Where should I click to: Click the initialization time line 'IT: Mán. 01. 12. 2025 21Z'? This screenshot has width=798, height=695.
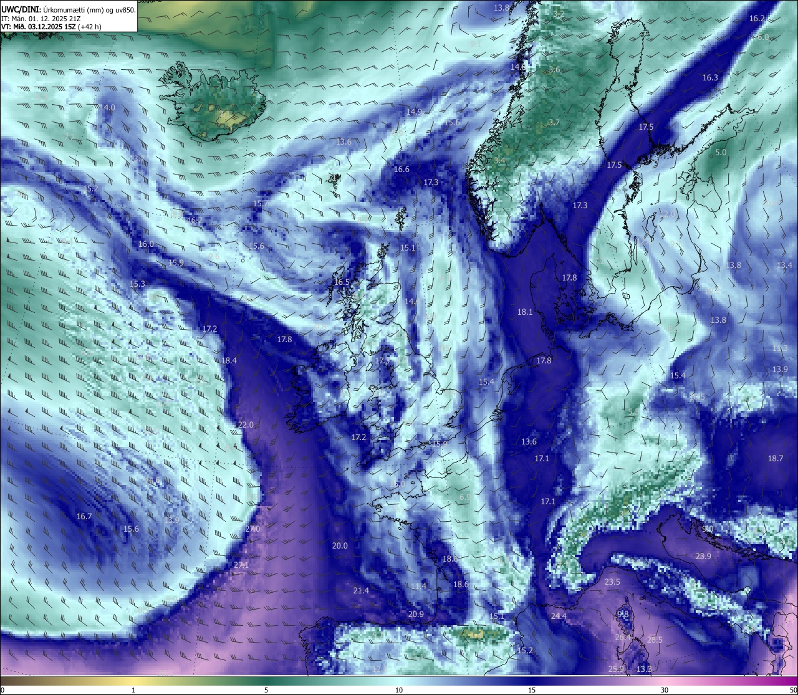(41, 19)
